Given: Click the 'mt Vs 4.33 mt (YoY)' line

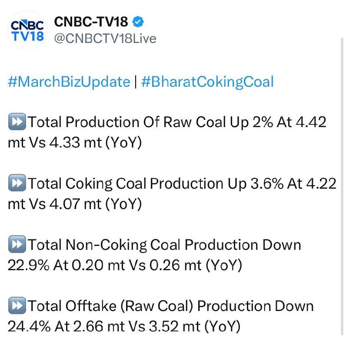Looking at the screenshot, I should (75, 143).
